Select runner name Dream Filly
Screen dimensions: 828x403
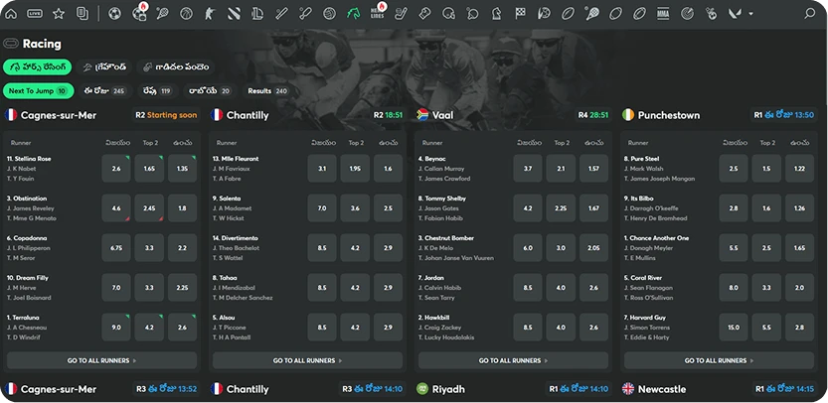pyautogui.click(x=28, y=278)
